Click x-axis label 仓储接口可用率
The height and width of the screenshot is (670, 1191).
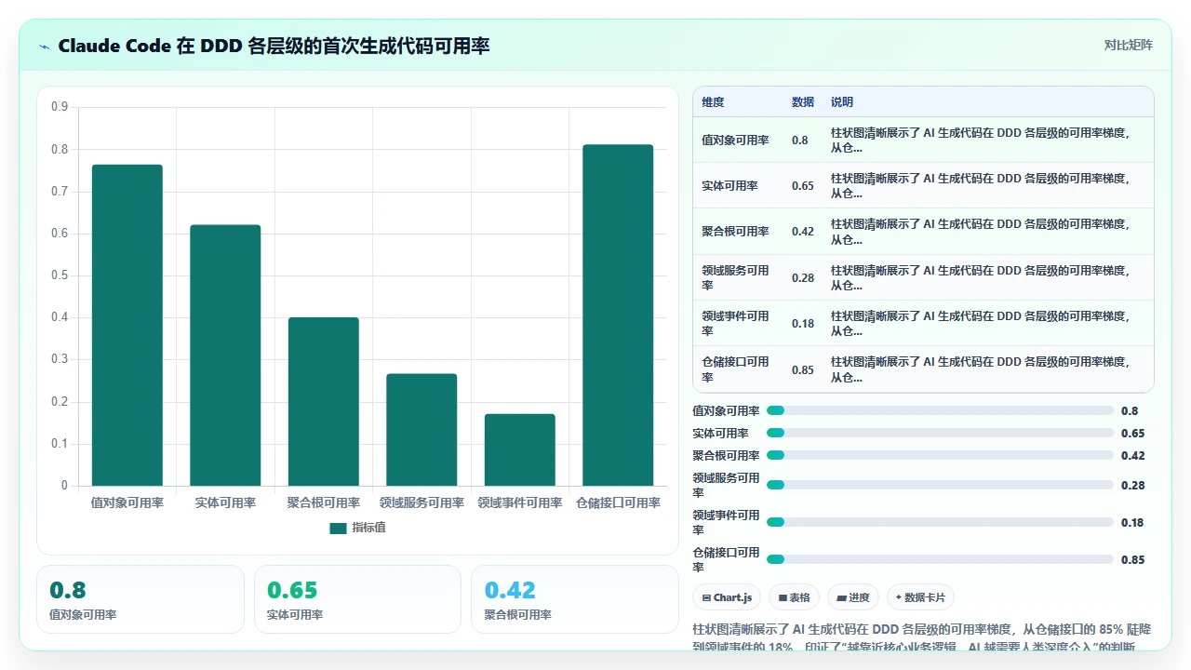618,502
